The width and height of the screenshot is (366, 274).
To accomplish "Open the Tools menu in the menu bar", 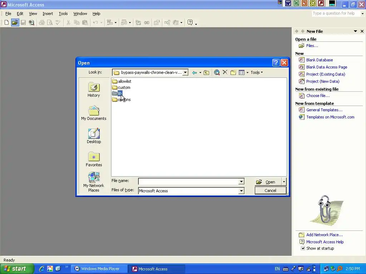I will (63, 14).
